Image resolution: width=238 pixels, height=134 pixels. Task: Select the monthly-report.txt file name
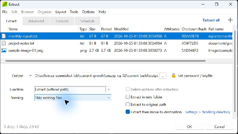[x=23, y=36]
